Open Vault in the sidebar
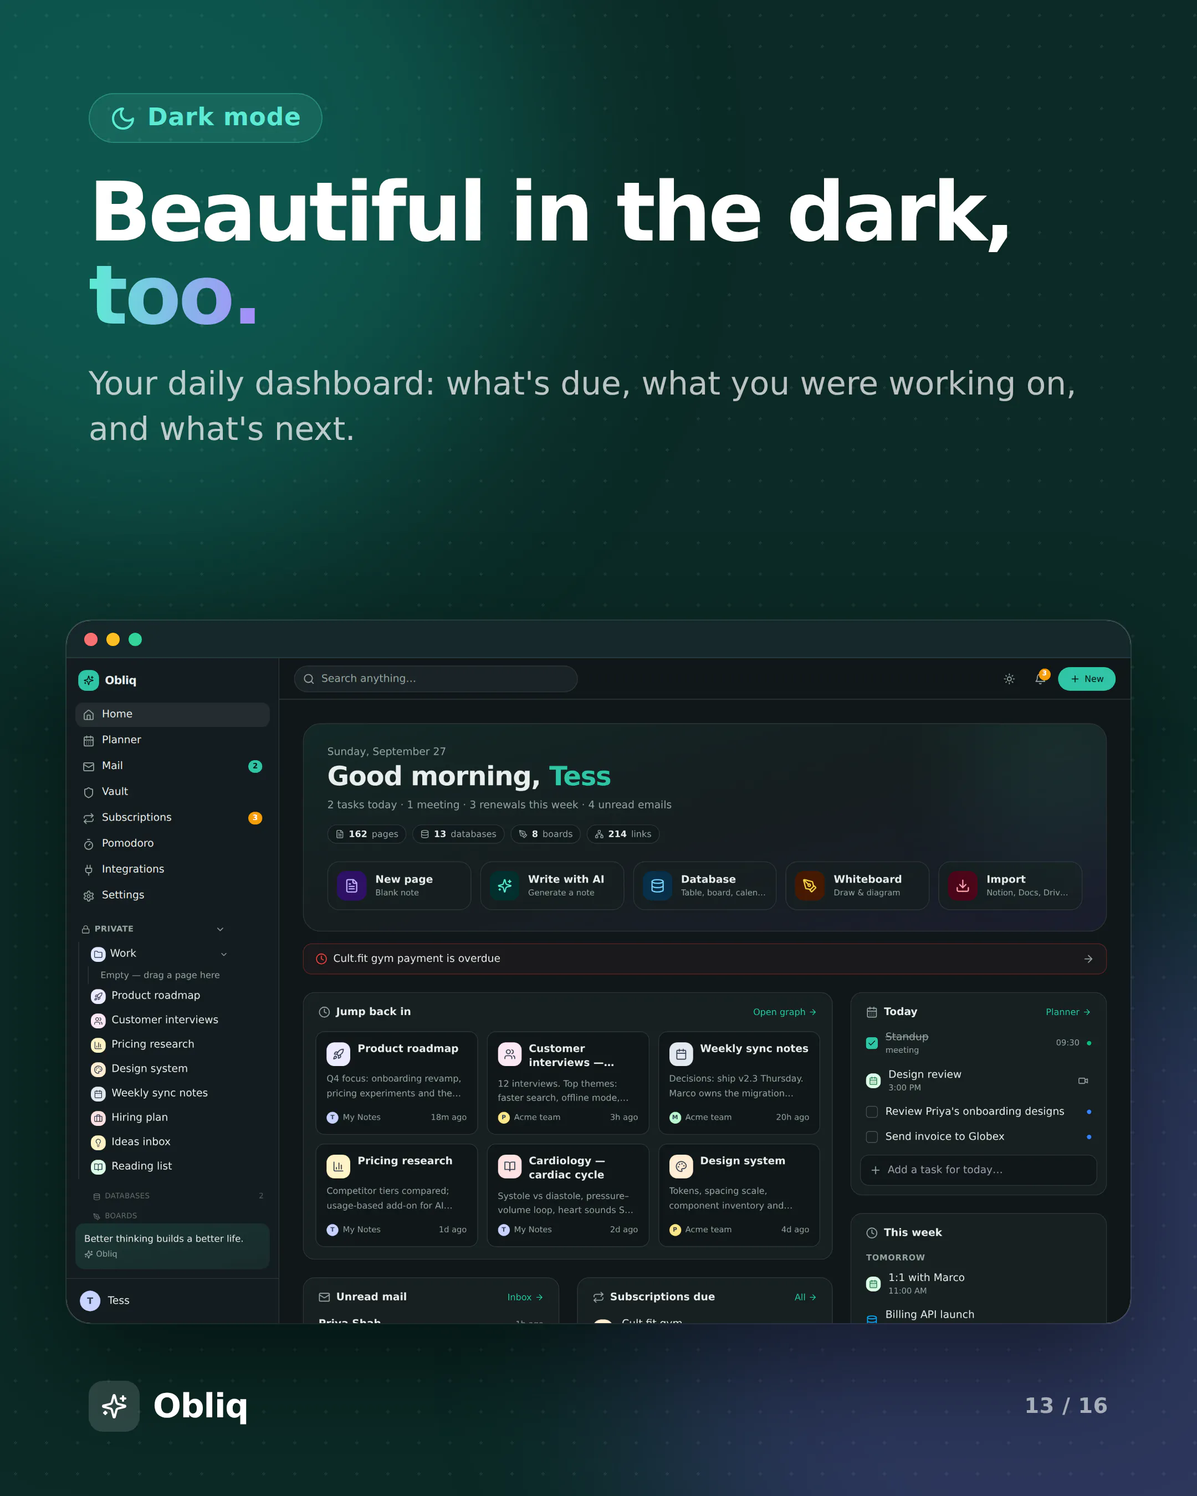This screenshot has height=1496, width=1197. [172, 792]
